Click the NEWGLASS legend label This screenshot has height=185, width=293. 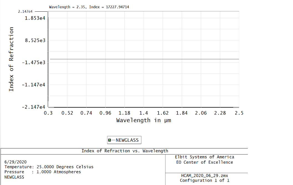(x=127, y=140)
